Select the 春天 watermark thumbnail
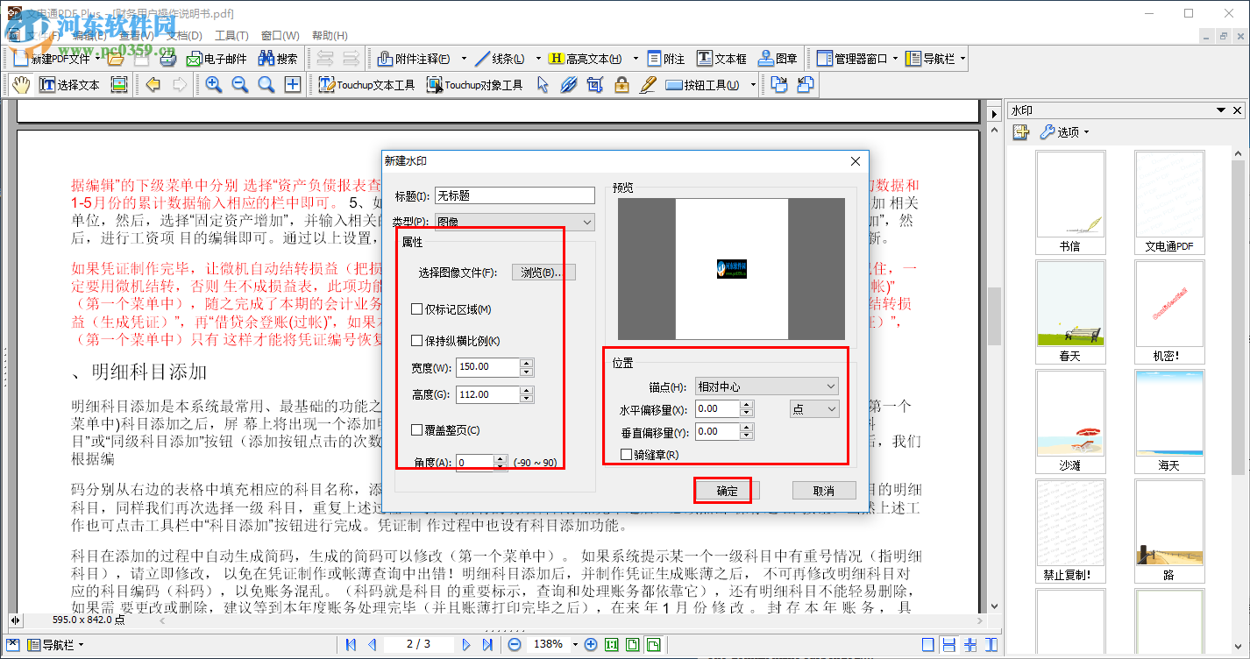The image size is (1250, 659). click(1069, 312)
